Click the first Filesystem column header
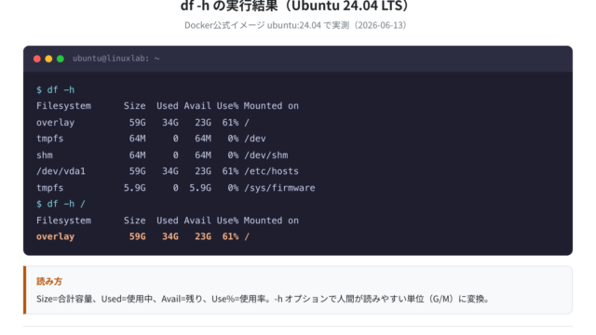This screenshot has width=596, height=335. [63, 106]
